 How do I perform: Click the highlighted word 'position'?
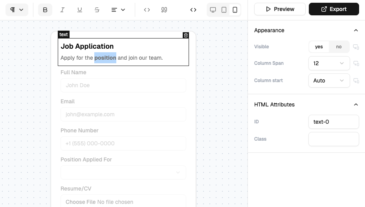tap(105, 58)
